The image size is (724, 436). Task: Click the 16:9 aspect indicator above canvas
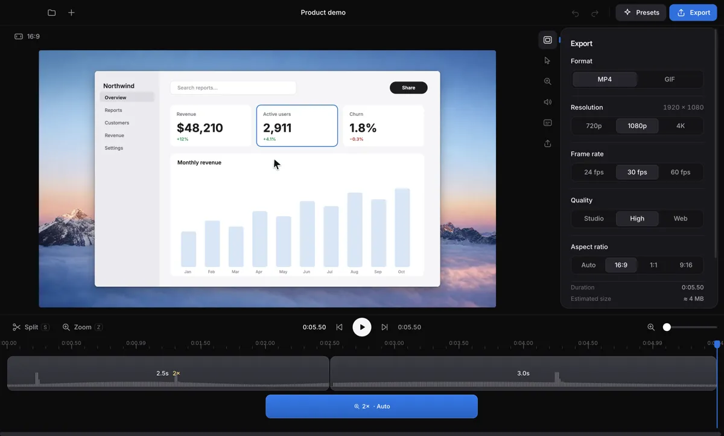pos(27,36)
